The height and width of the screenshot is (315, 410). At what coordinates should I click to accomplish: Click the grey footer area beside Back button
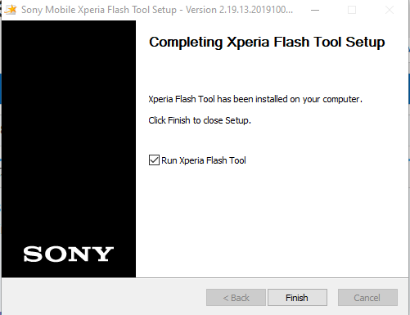coord(104,297)
